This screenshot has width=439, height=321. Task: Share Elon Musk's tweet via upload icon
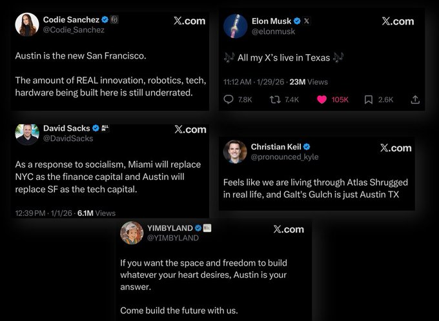click(415, 99)
